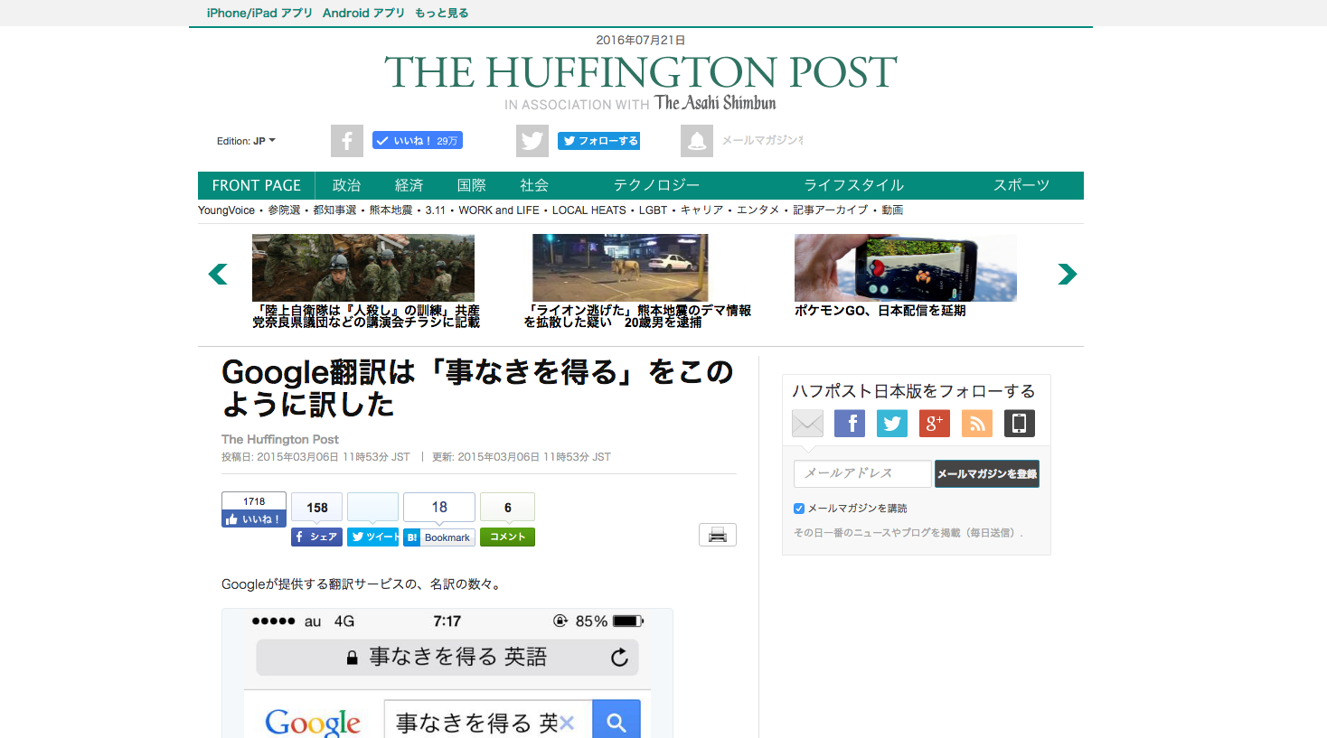Viewport: 1327px width, 738px height.
Task: Click the もっと見る link
Action: 441,13
